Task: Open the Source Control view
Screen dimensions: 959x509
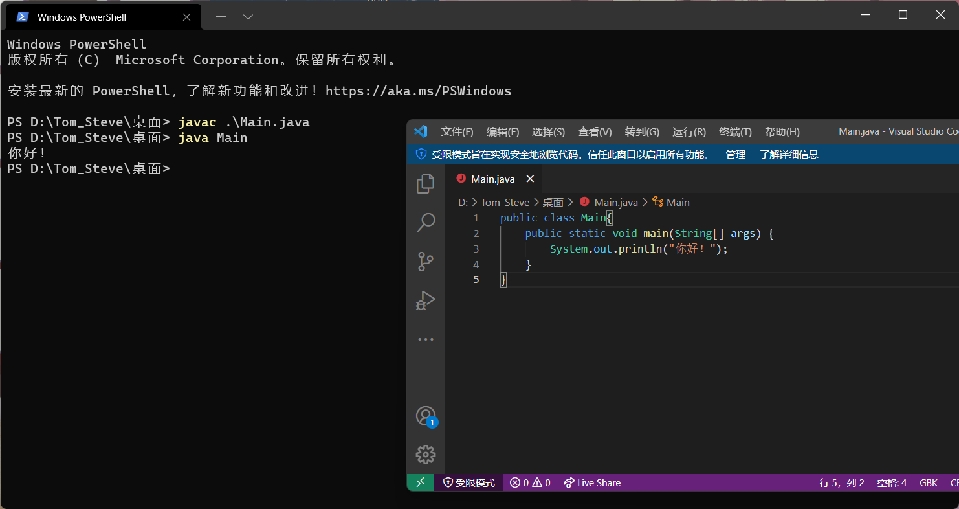Action: point(425,262)
